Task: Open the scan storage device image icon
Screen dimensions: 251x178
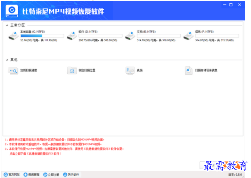Action: click(189, 71)
